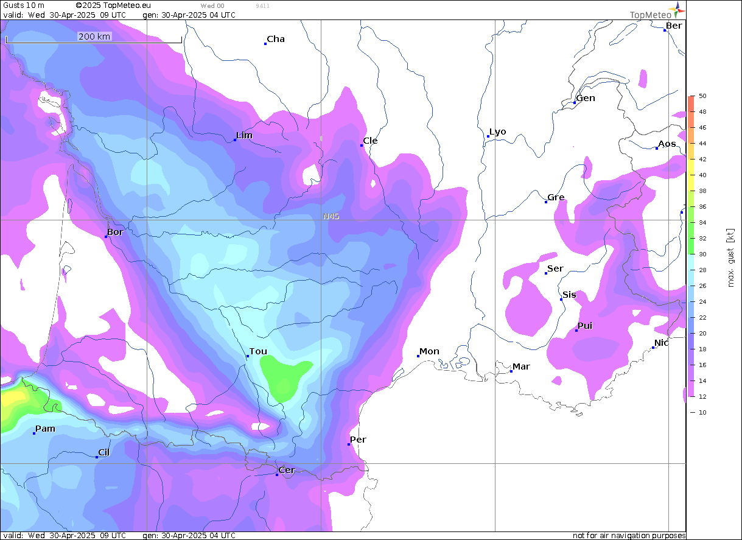This screenshot has width=742, height=540.
Task: Select the Pui city label
Action: coord(585,326)
